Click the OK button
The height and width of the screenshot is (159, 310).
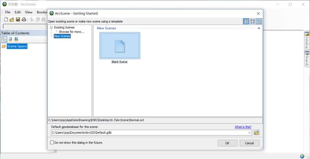(228, 143)
